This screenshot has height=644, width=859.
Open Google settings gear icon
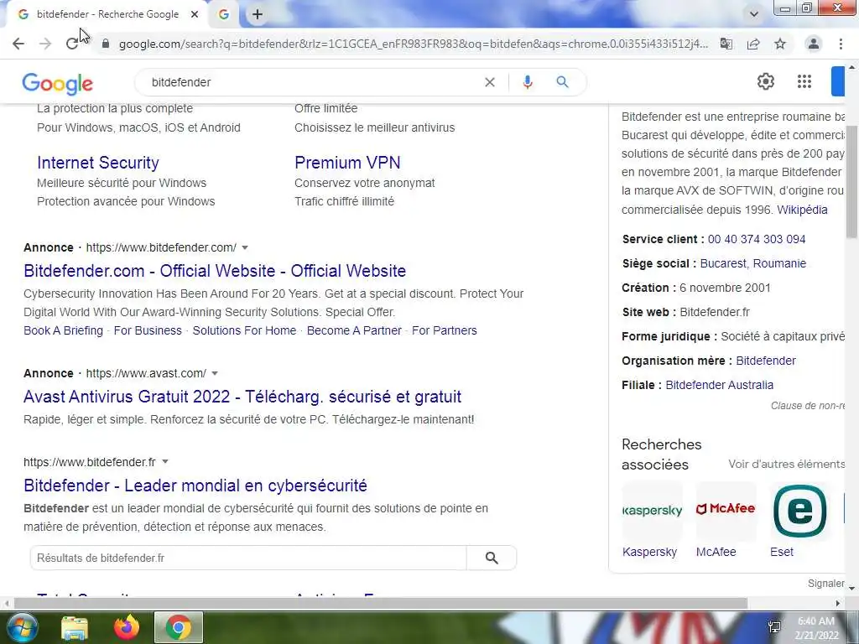coord(766,81)
